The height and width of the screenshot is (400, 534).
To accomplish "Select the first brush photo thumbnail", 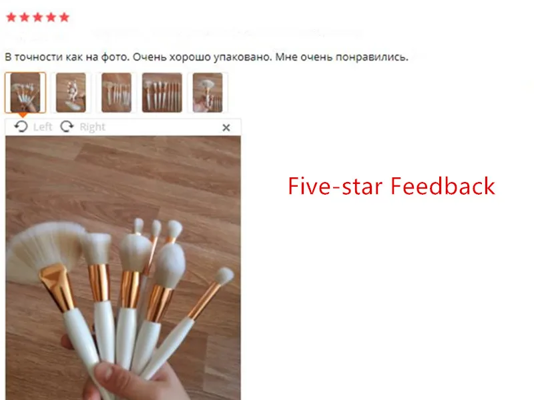I will [x=25, y=93].
